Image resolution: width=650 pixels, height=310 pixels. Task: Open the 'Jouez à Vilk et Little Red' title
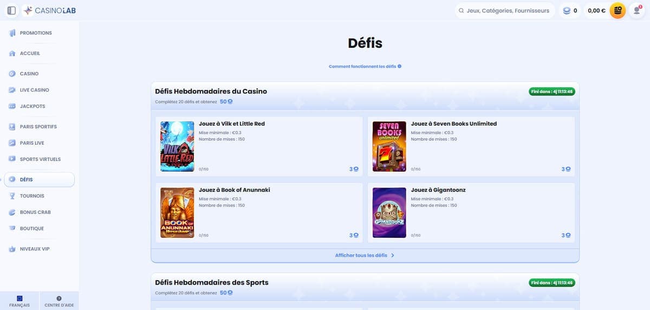tap(232, 124)
